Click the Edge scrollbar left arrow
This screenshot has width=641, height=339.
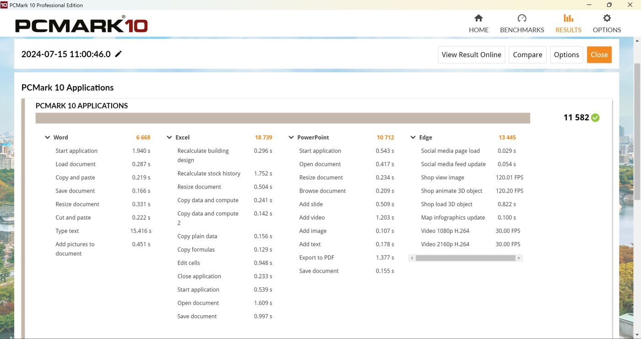pyautogui.click(x=412, y=258)
